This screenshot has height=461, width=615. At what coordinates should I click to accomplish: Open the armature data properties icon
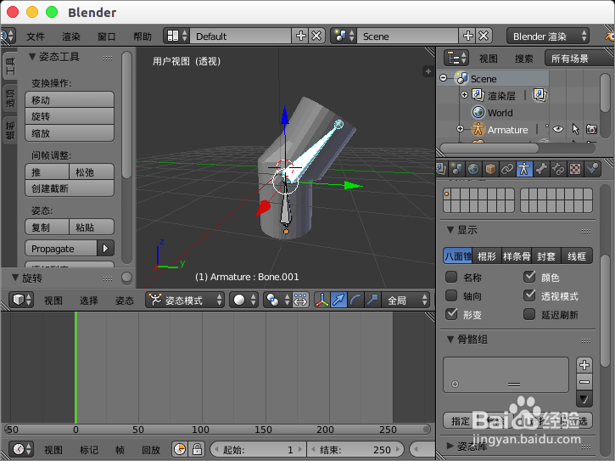point(524,169)
